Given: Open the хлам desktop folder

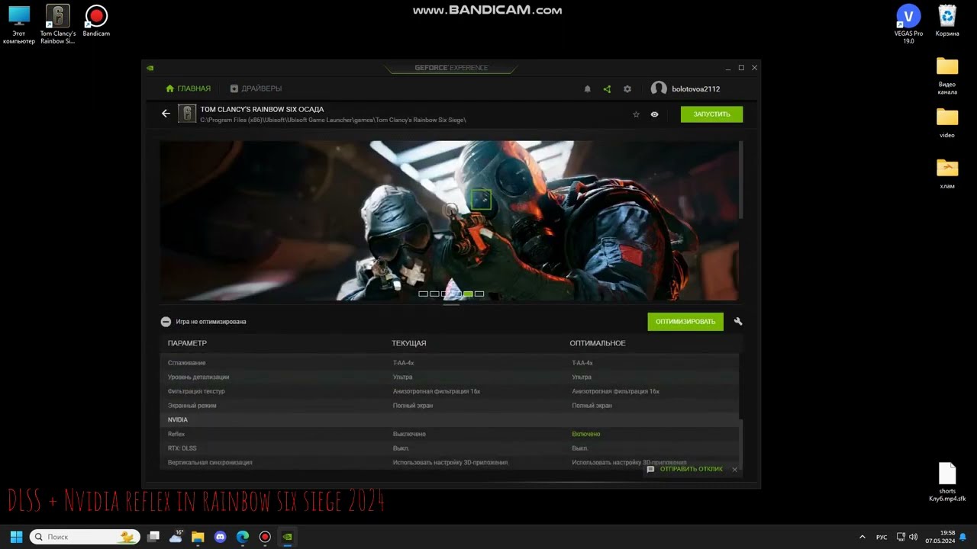Looking at the screenshot, I should click(947, 174).
